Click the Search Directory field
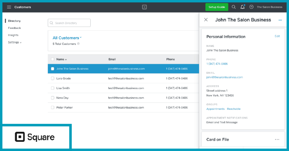289x151 pixels. tap(69, 23)
